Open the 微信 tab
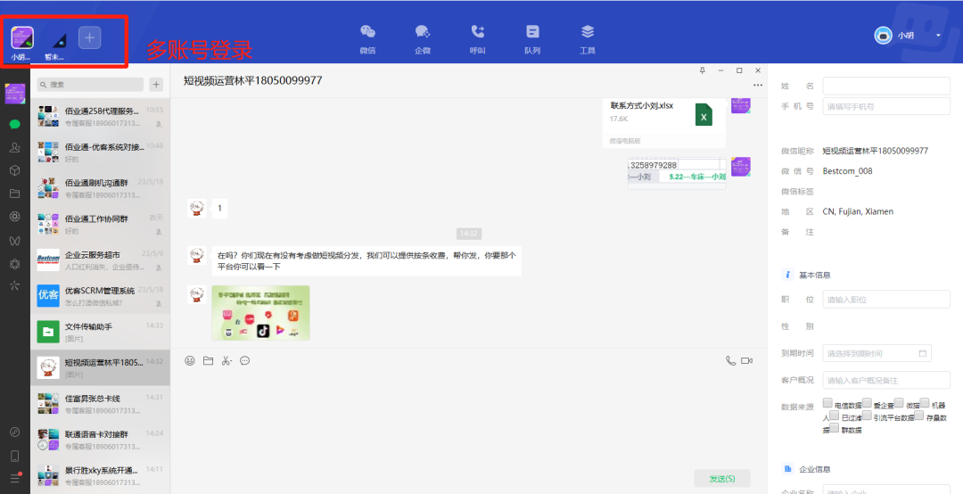 point(367,38)
